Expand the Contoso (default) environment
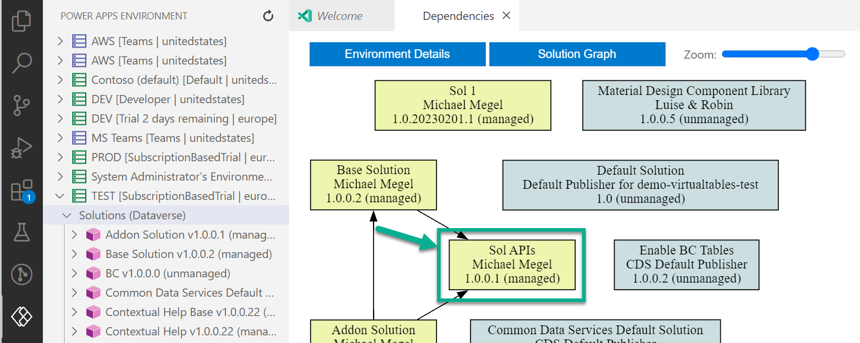860x343 pixels. (x=60, y=80)
